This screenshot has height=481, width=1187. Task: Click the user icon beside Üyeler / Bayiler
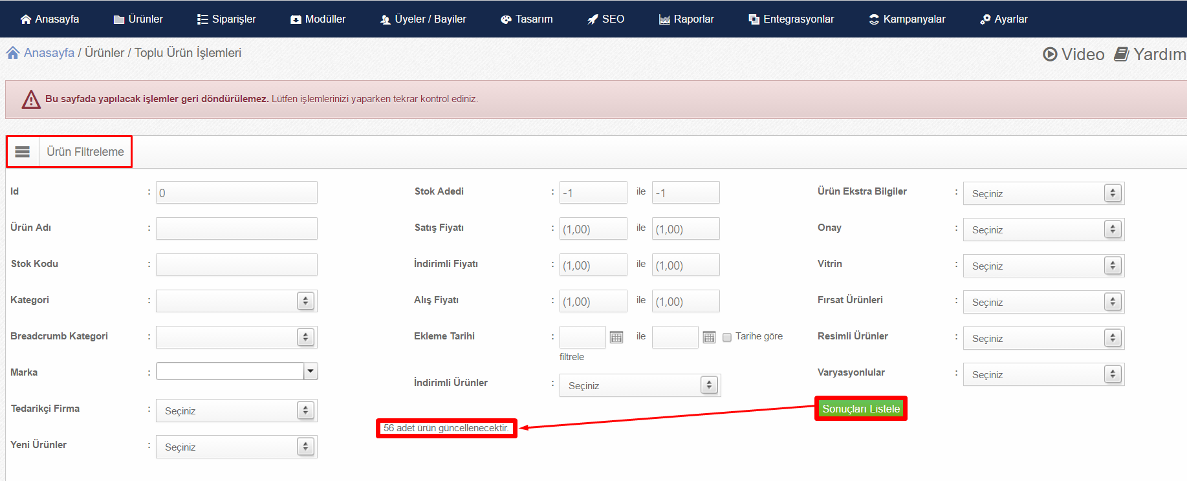386,19
